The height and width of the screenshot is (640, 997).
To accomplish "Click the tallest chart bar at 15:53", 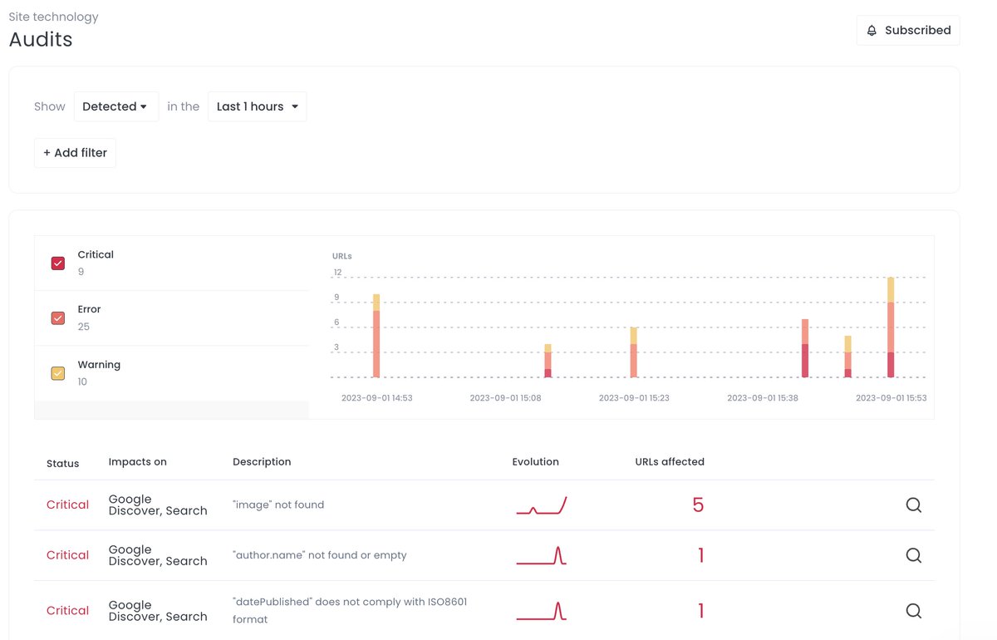I will point(891,327).
